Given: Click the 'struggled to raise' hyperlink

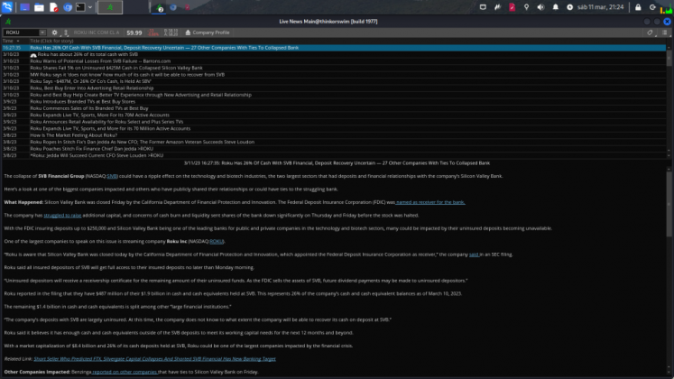Looking at the screenshot, I should pos(63,216).
